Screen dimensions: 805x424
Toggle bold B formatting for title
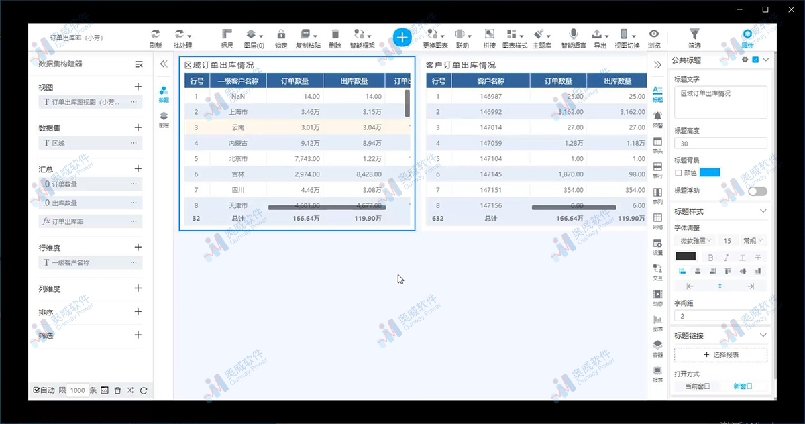(x=710, y=257)
